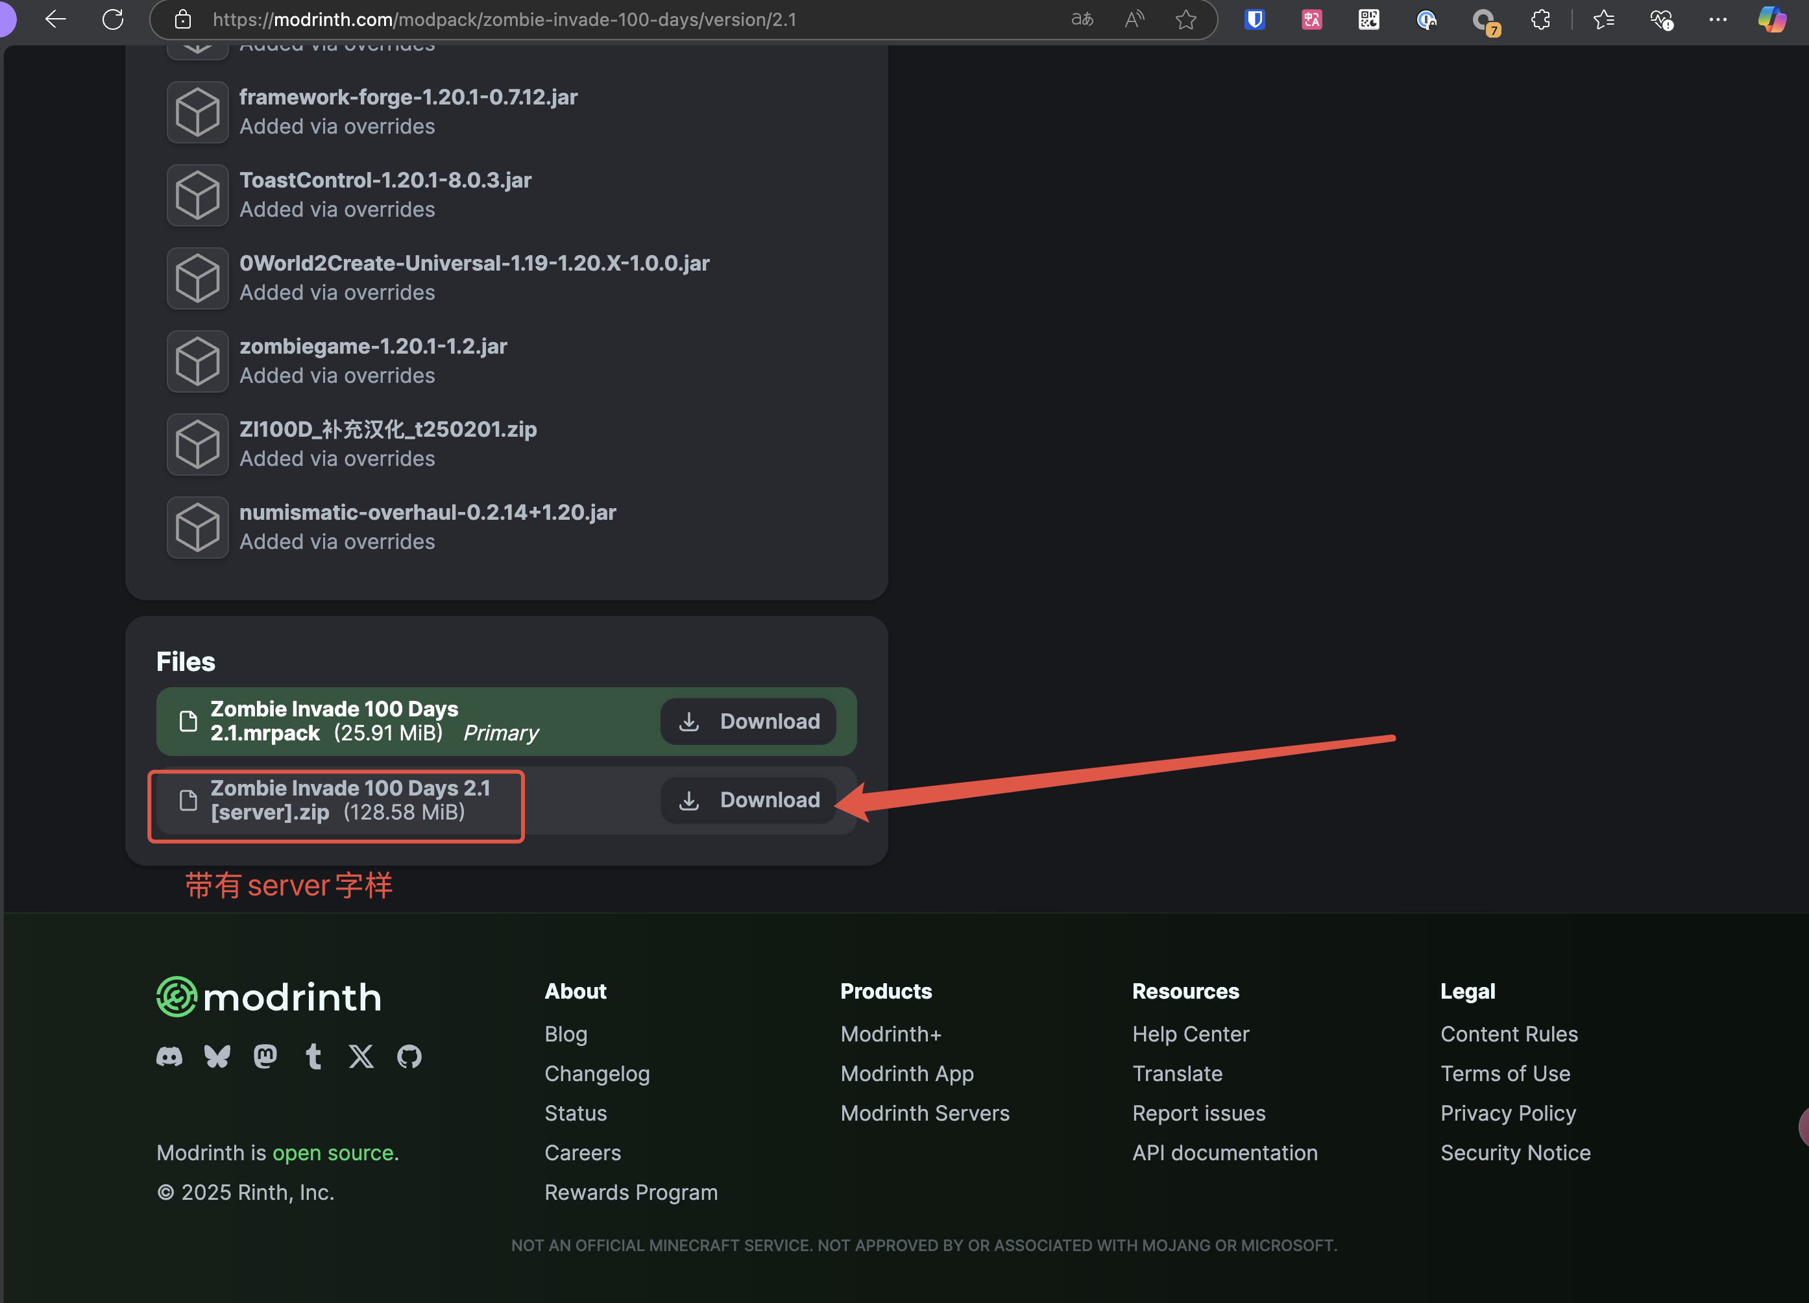This screenshot has height=1303, width=1809.
Task: Click the cube icon for framework-forge-1.20.1-0.7.12.jar
Action: coord(197,112)
